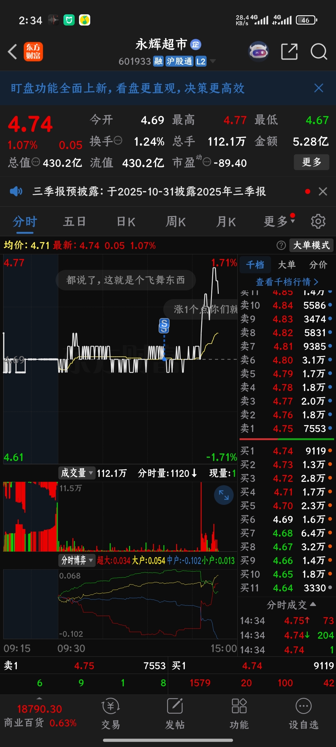Collapse the 分时成交 section

tap(292, 605)
